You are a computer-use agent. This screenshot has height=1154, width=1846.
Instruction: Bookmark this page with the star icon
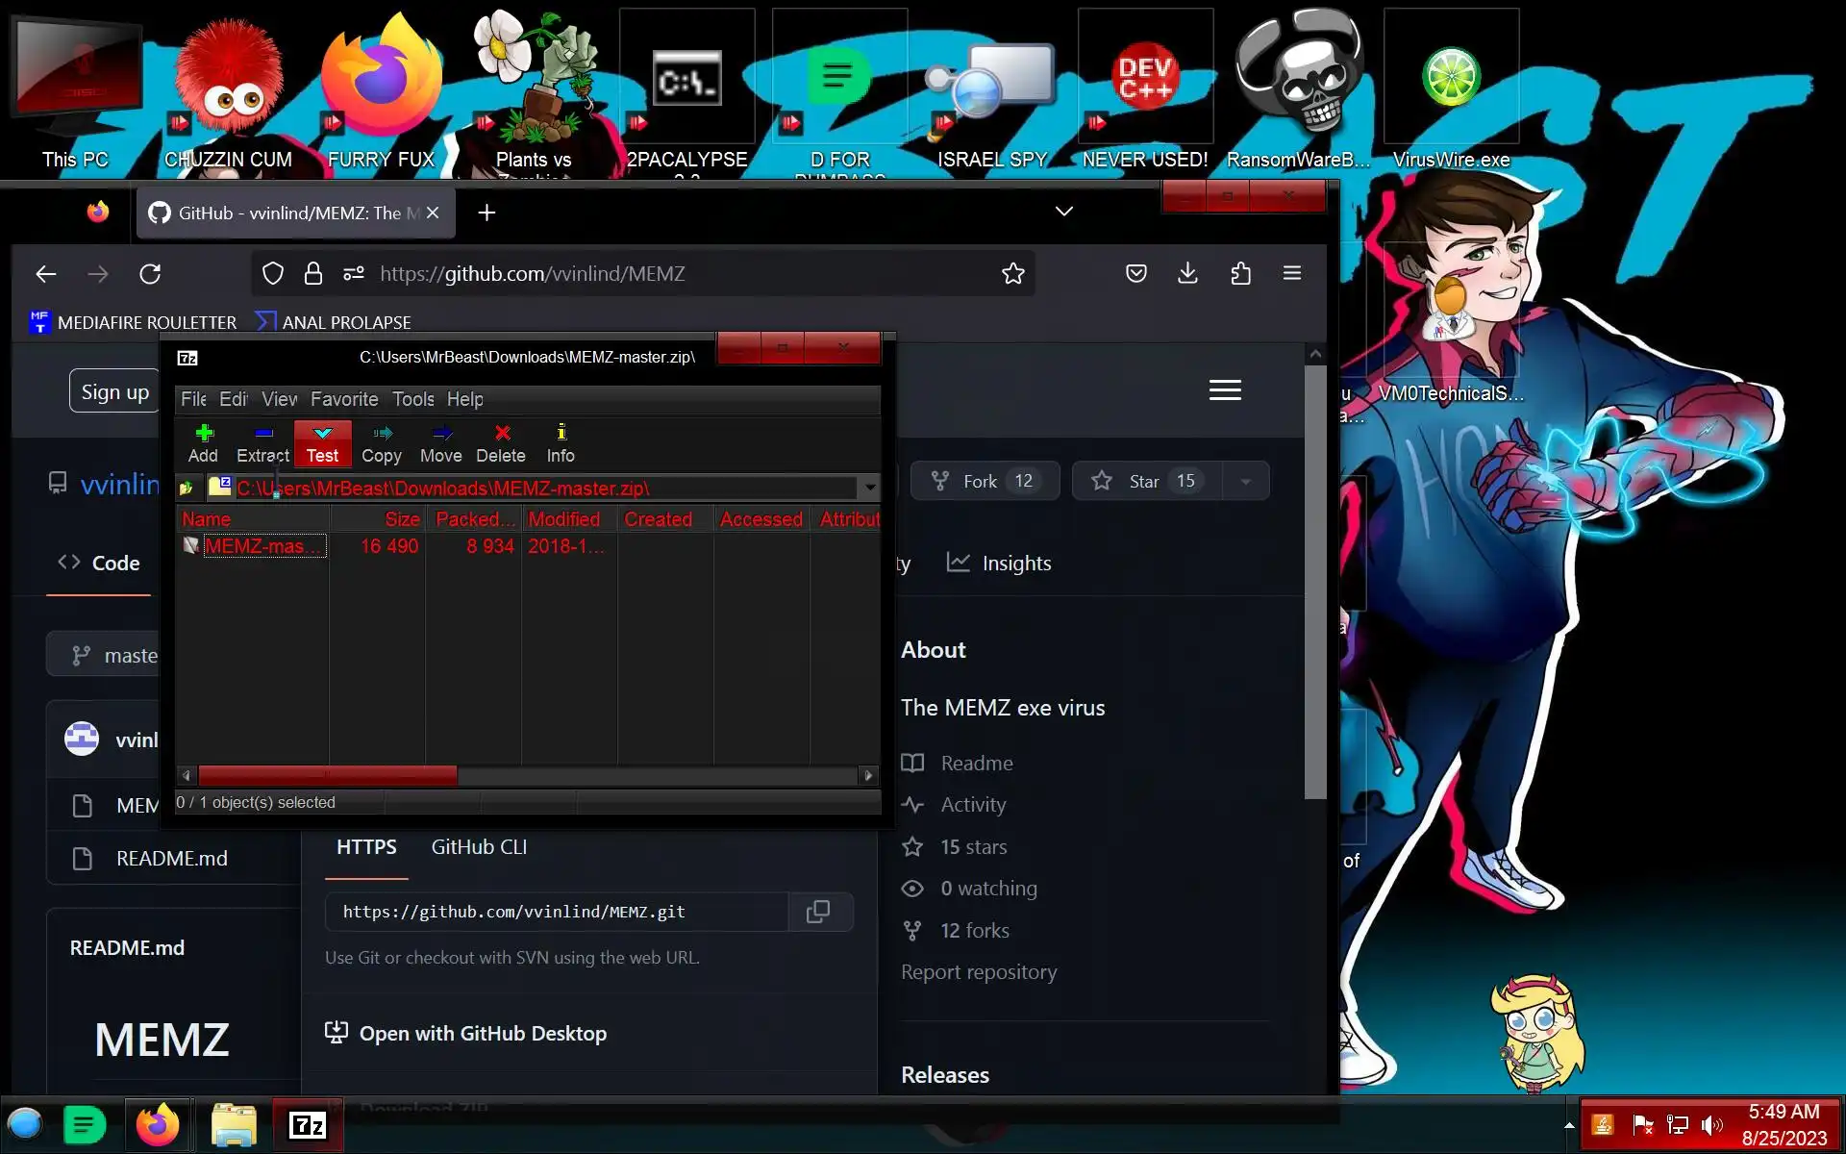coord(1012,274)
